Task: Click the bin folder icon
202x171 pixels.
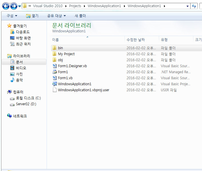Action: (54, 48)
